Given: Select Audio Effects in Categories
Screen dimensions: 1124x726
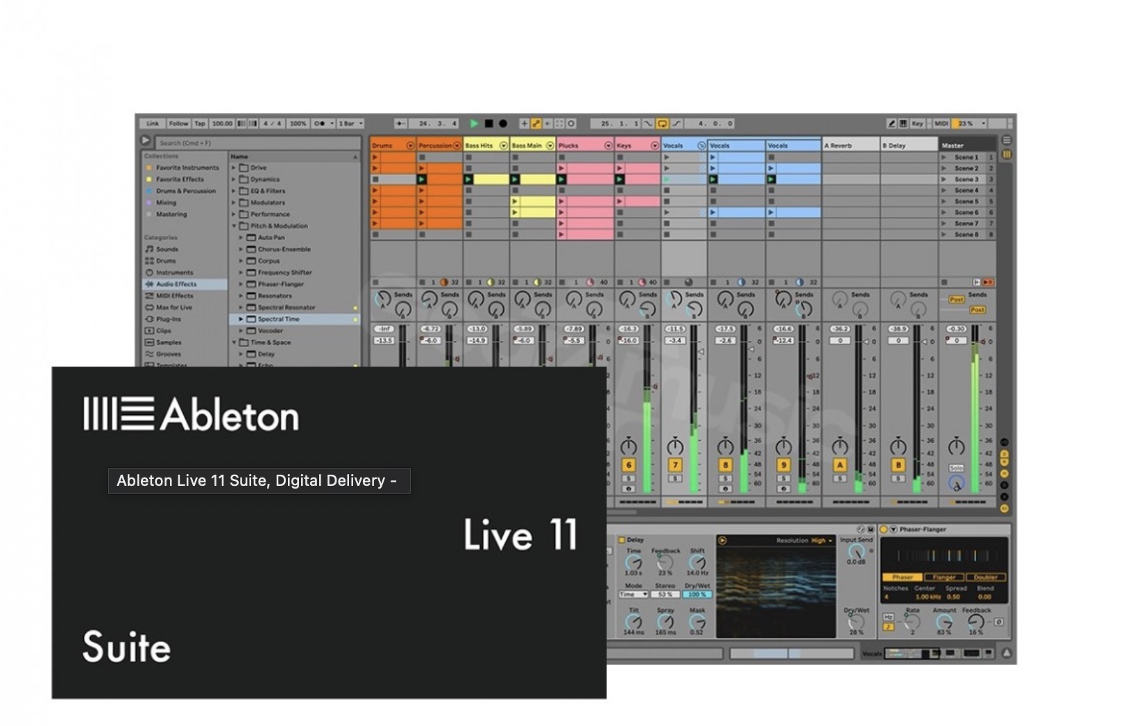Looking at the screenshot, I should click(185, 284).
